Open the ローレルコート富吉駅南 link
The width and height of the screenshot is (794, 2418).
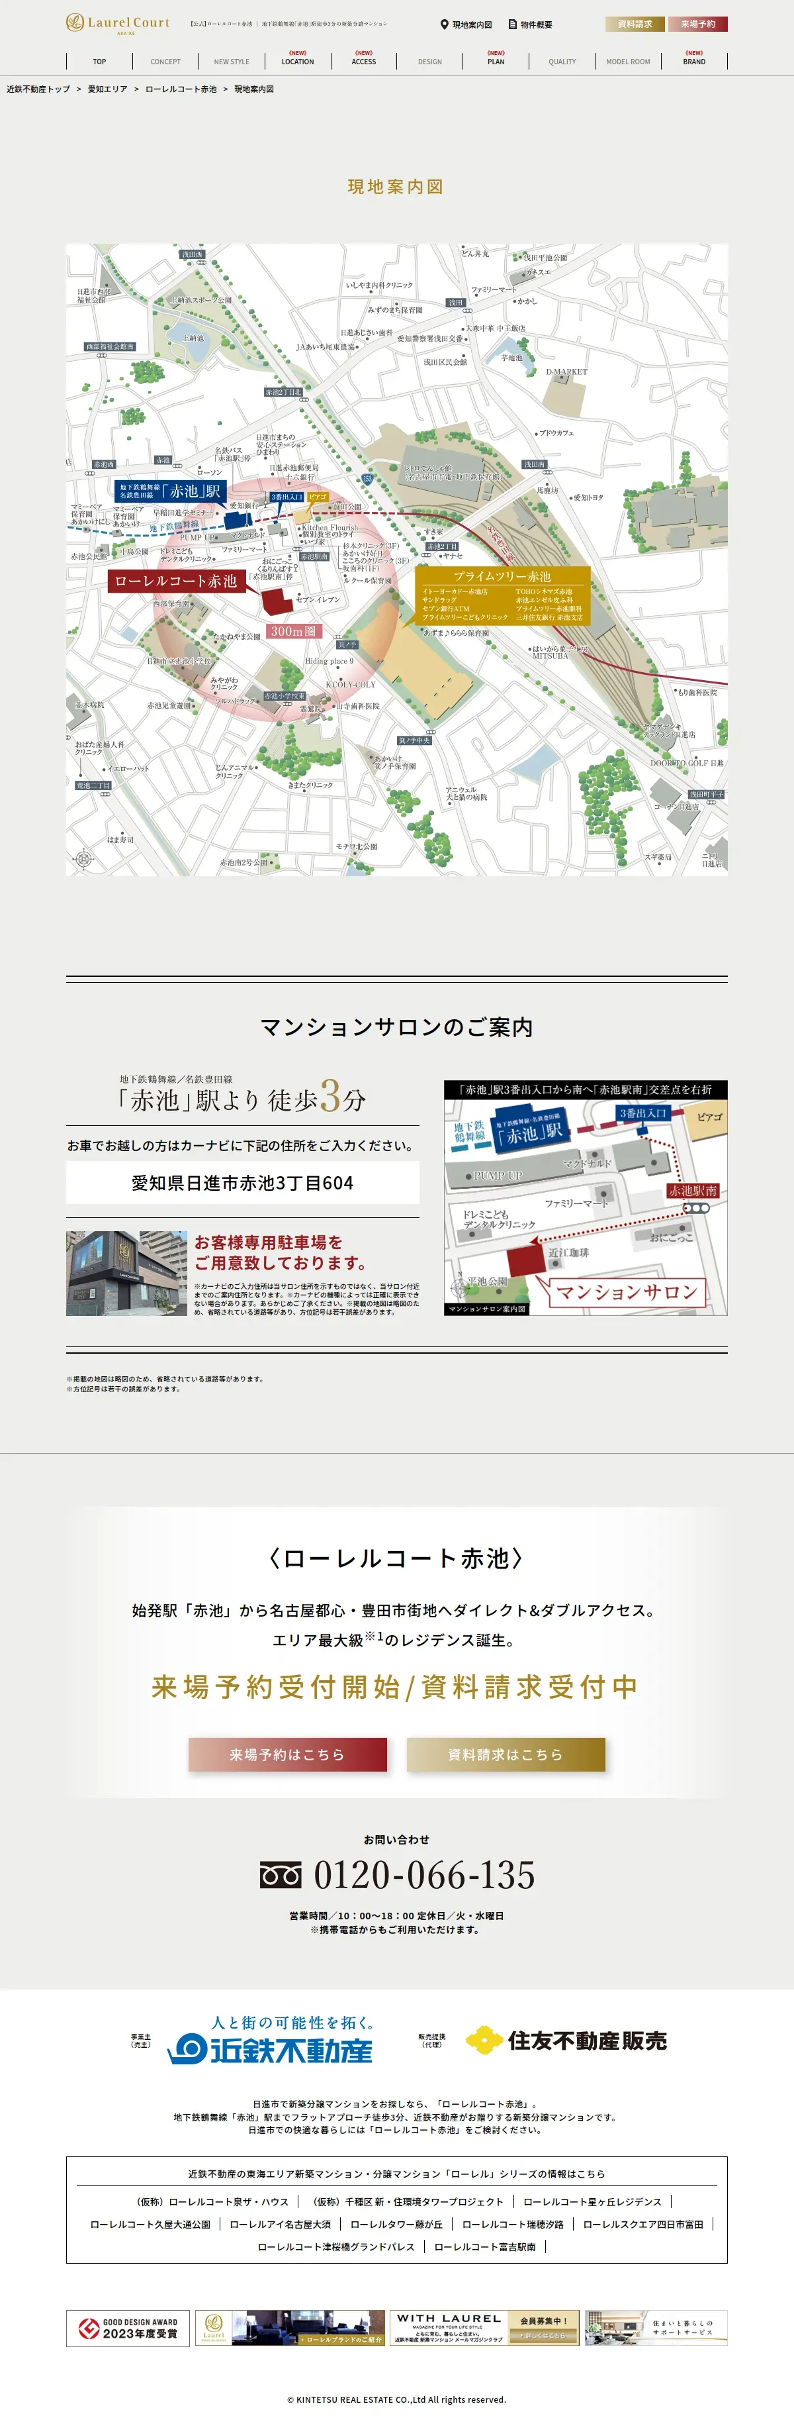tap(484, 2246)
